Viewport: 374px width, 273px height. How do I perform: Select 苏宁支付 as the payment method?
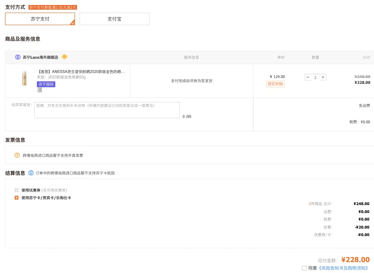(x=40, y=19)
